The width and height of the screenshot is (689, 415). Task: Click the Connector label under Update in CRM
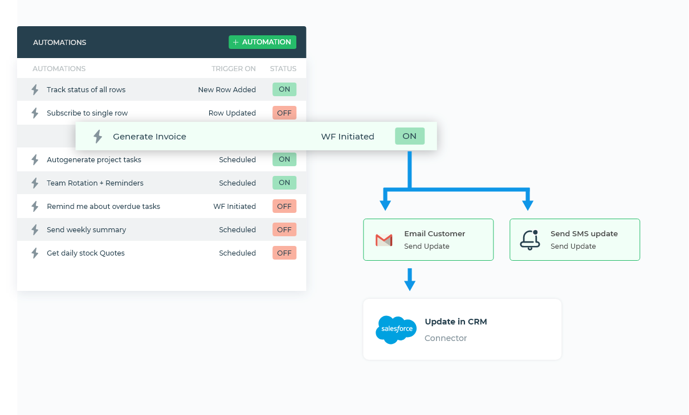pos(446,338)
